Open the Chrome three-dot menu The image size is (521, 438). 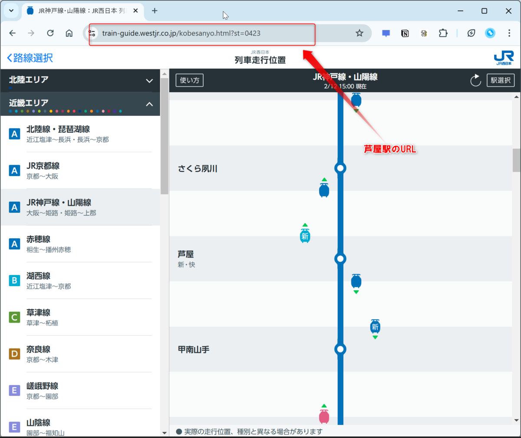pyautogui.click(x=509, y=33)
